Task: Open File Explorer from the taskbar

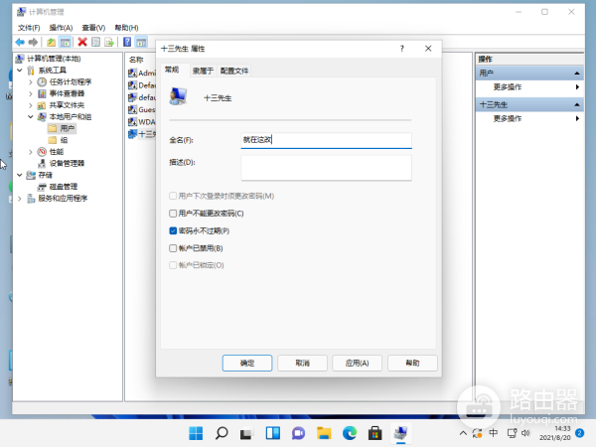Action: click(x=324, y=433)
